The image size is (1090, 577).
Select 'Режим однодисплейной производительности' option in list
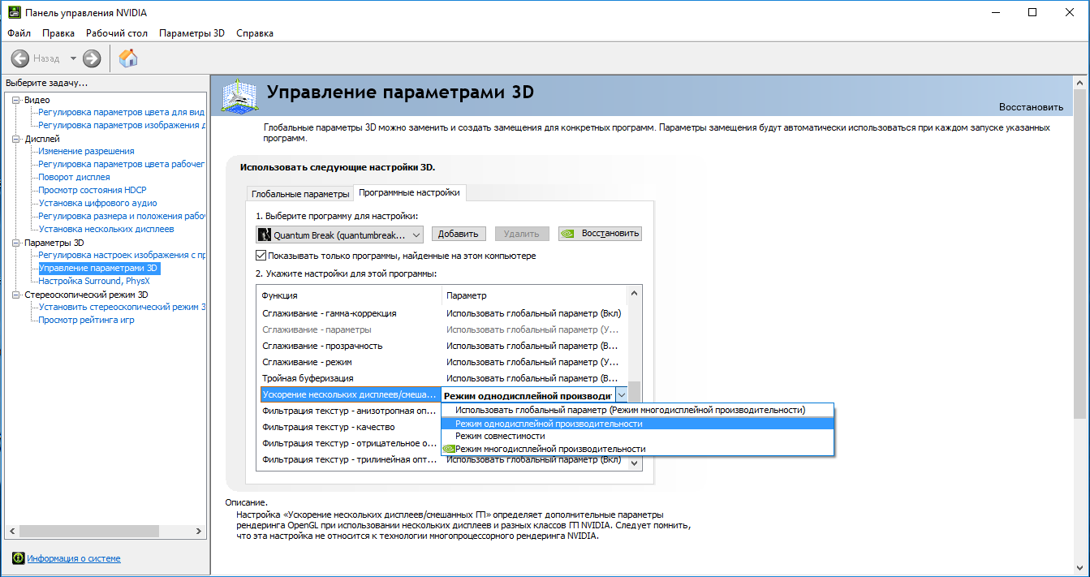click(637, 424)
